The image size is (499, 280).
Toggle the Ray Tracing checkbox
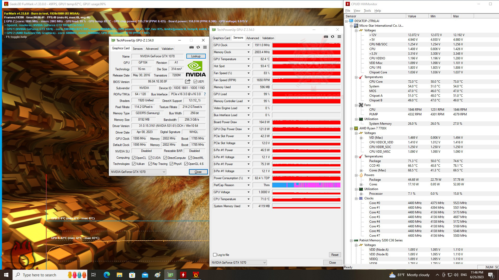tap(150, 164)
